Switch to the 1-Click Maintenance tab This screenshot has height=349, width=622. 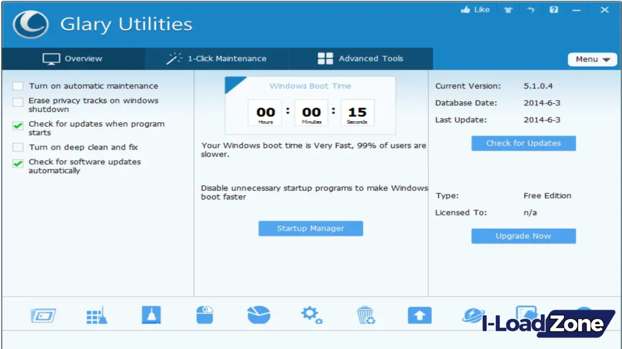216,58
